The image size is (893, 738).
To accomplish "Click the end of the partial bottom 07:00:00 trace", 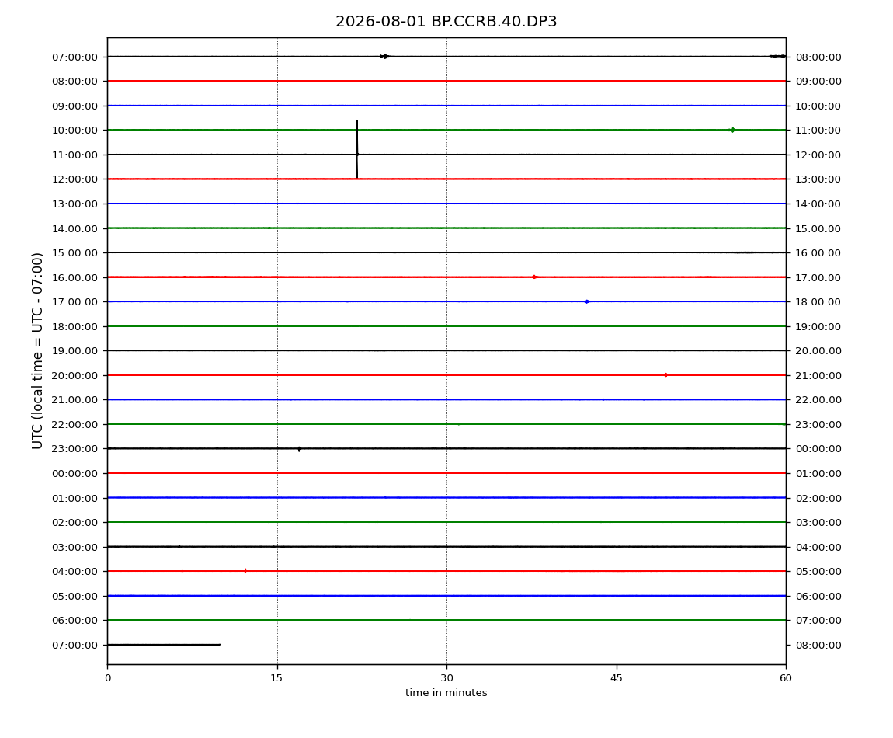I will coord(219,645).
